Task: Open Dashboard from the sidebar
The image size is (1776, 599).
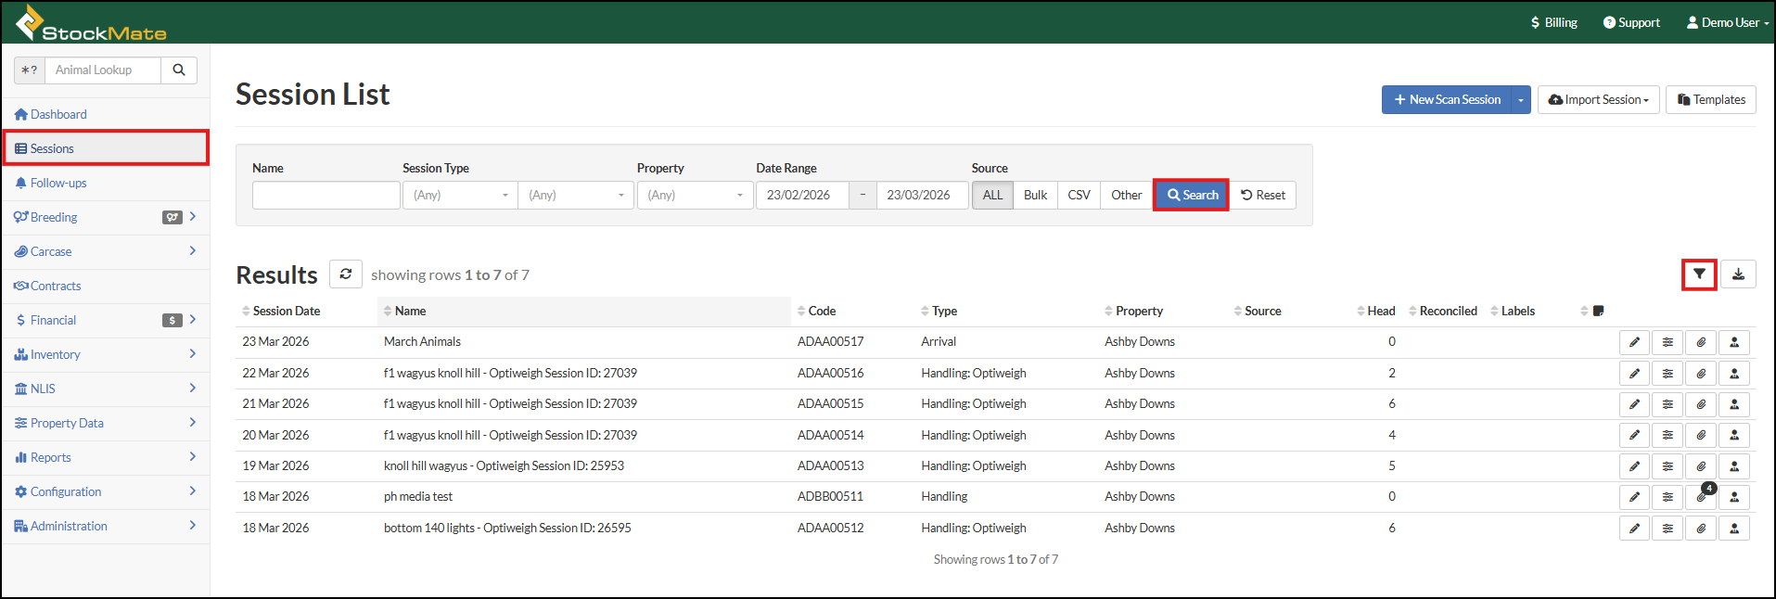Action: 58,115
